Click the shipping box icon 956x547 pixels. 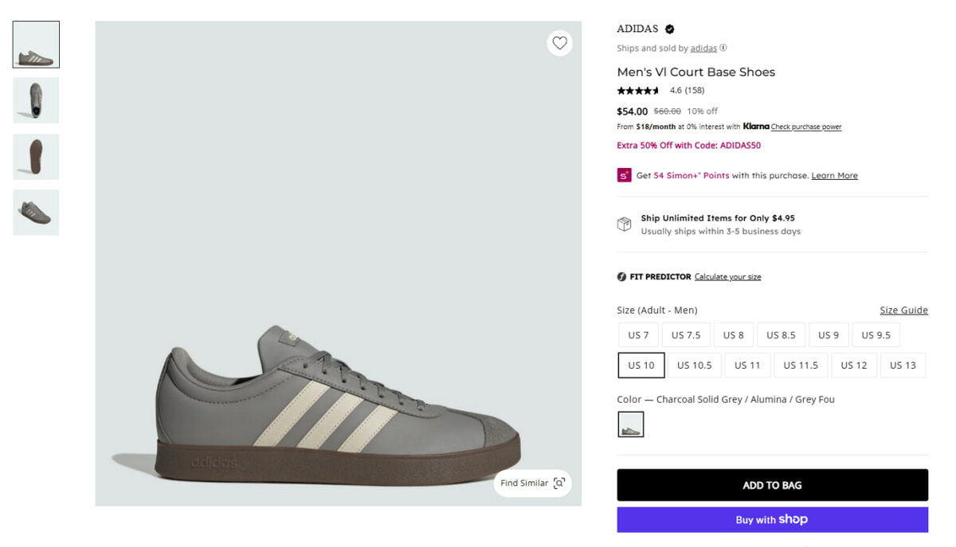(x=625, y=225)
